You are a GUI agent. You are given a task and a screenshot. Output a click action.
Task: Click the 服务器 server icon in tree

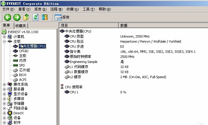[10, 89]
